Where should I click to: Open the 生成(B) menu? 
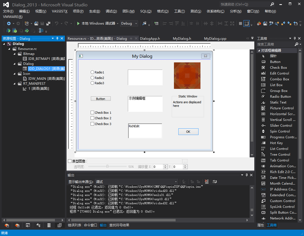94,11
